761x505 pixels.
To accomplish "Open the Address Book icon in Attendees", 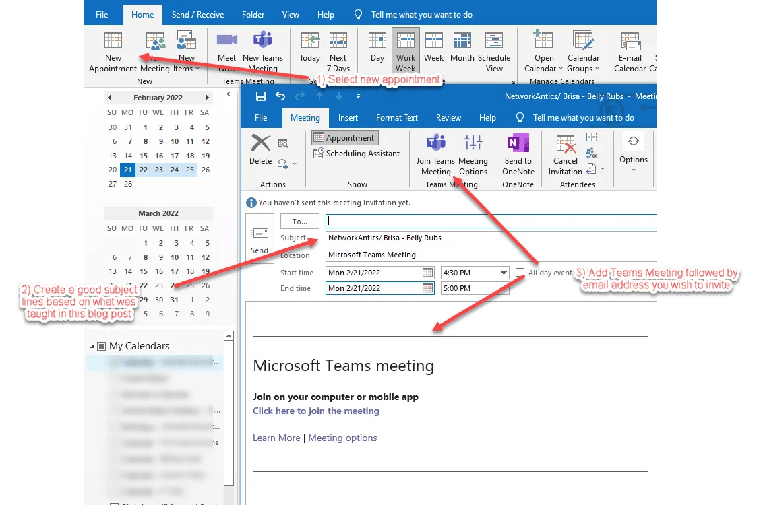I will pyautogui.click(x=592, y=137).
